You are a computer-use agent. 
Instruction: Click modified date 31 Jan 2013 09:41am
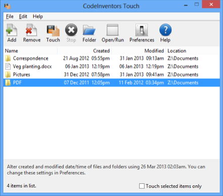(x=142, y=74)
